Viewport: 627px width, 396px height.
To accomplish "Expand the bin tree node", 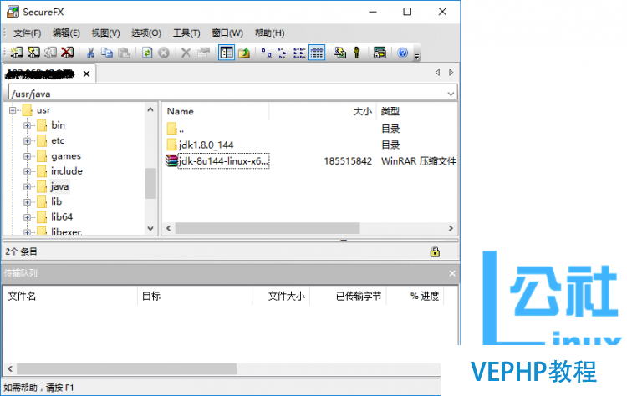I will (27, 125).
